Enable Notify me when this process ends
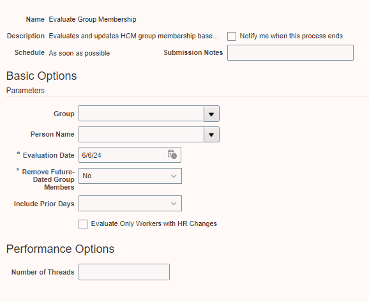 (232, 36)
